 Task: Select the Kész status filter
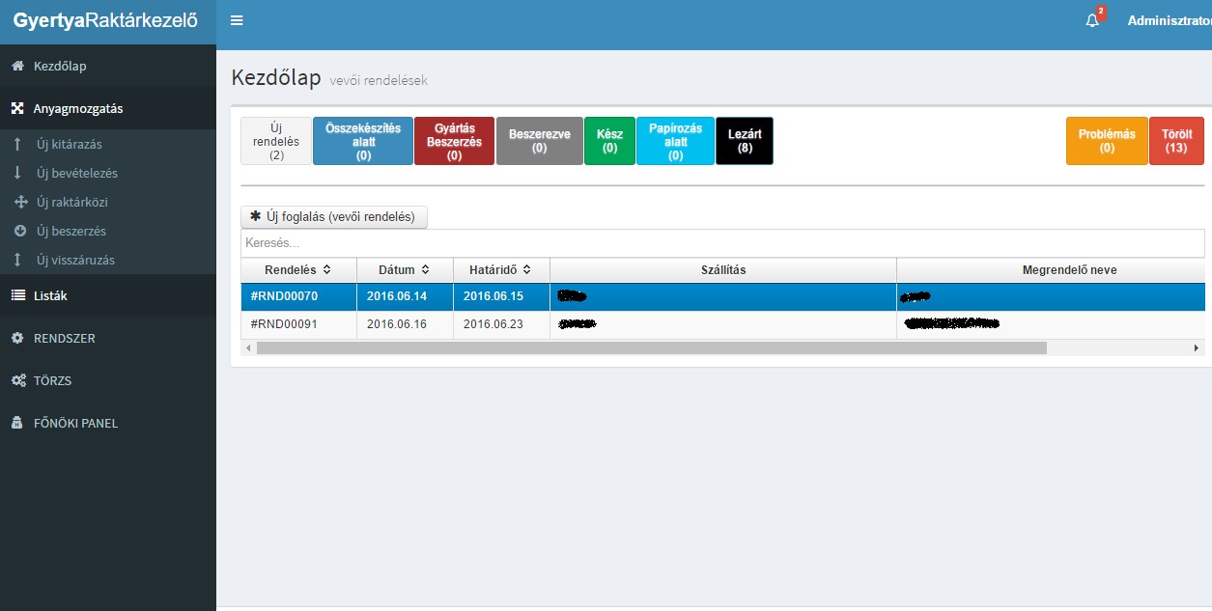[610, 141]
